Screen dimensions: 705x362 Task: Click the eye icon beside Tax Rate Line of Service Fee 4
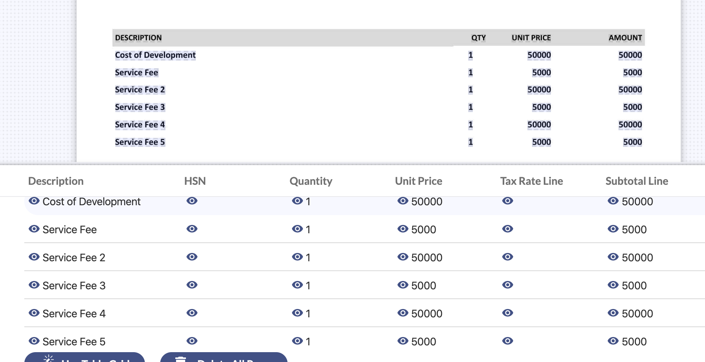click(x=508, y=312)
